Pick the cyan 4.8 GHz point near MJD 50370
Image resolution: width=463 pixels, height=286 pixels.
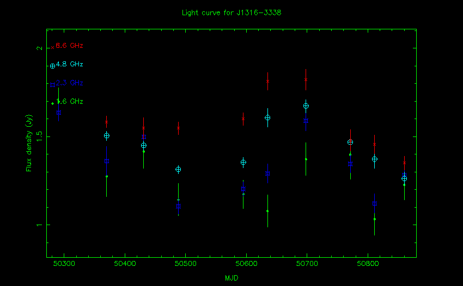pyautogui.click(x=107, y=136)
